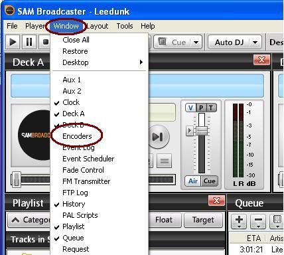Image resolution: width=284 pixels, height=255 pixels.
Task: Click the Deck A menu lines icon
Action: click(165, 161)
